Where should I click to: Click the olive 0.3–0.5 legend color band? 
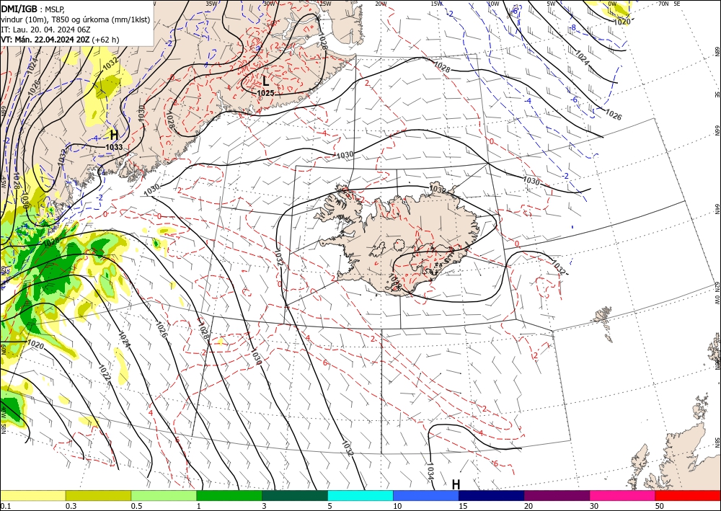pos(98,495)
